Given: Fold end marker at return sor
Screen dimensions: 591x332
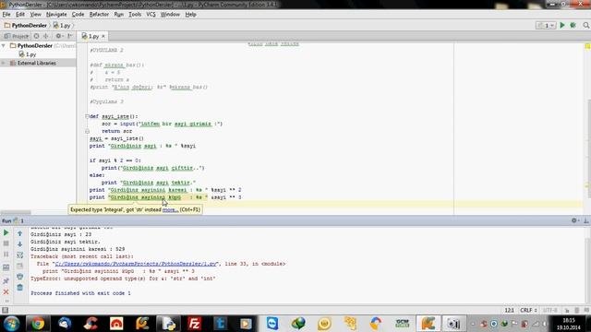Looking at the screenshot, I should coord(87,131).
